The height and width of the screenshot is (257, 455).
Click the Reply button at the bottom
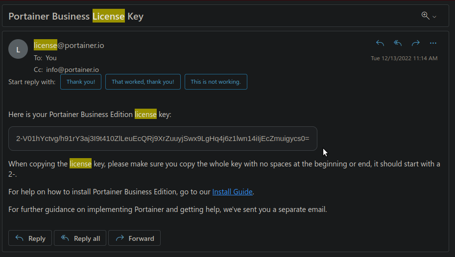tap(30, 238)
